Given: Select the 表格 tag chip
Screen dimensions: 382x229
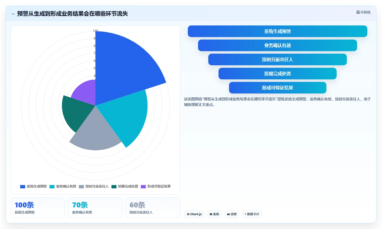Looking at the screenshot, I should pyautogui.click(x=214, y=214).
